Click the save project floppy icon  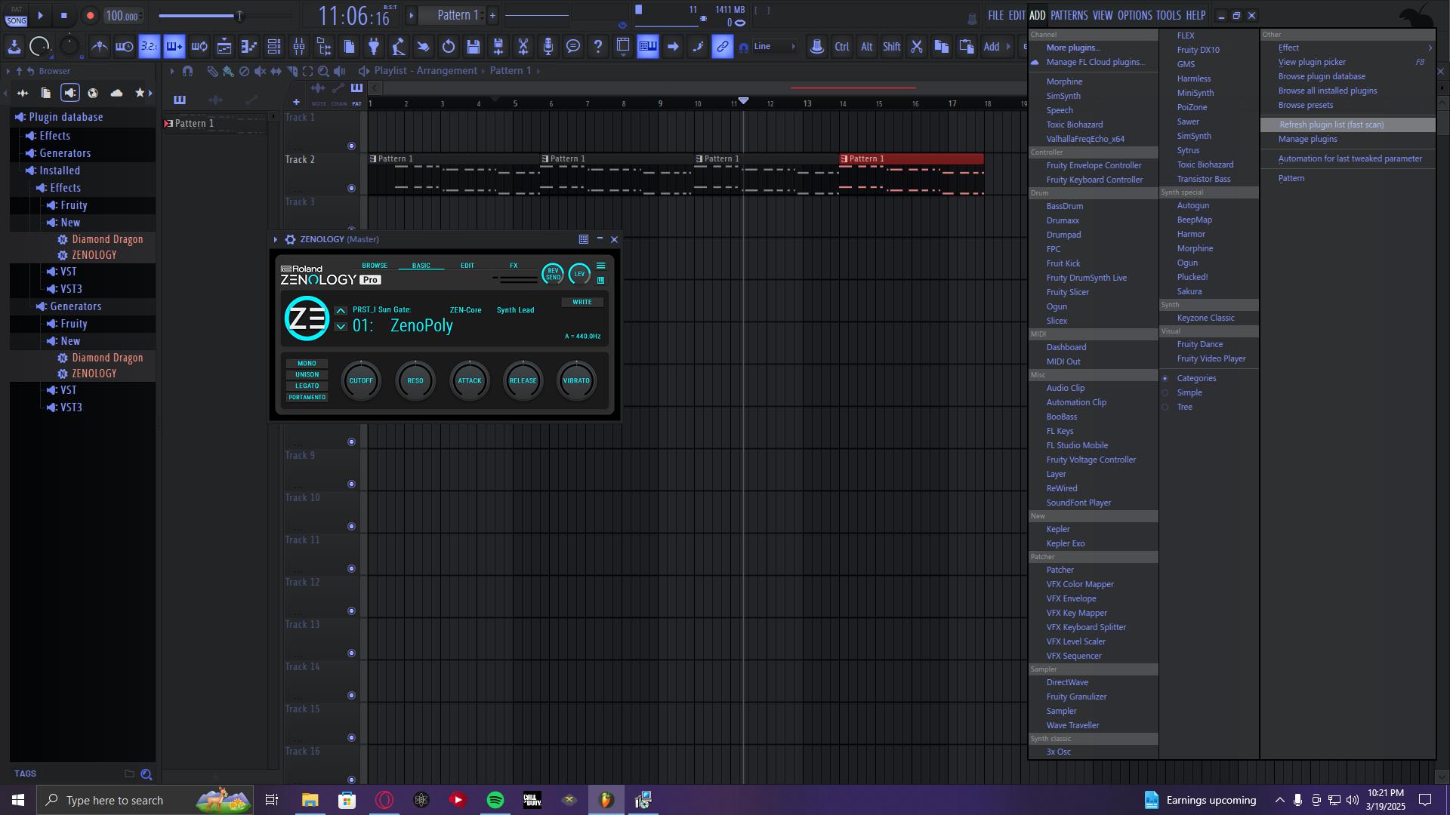click(x=474, y=47)
